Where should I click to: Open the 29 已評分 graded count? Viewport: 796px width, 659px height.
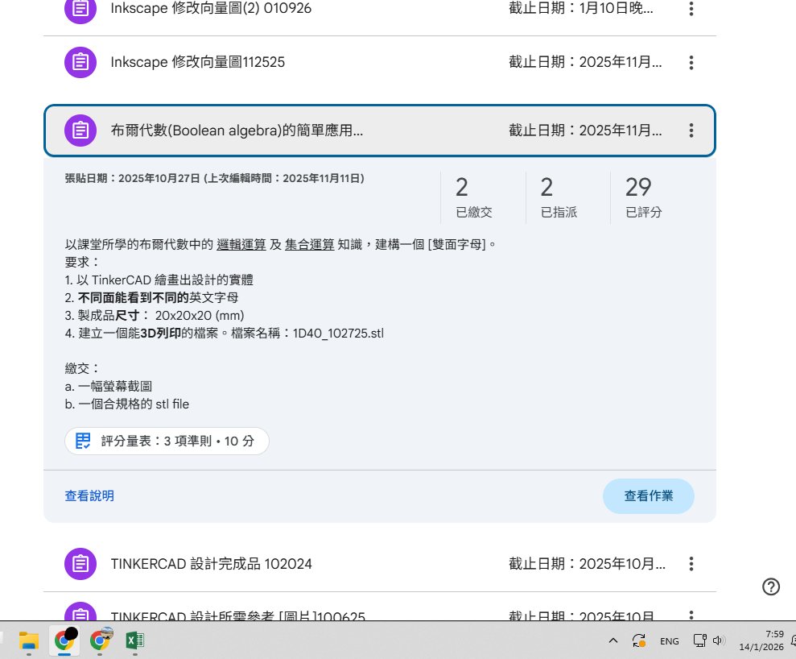click(x=643, y=197)
